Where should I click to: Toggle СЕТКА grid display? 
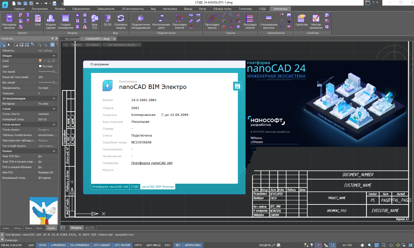[42, 245]
